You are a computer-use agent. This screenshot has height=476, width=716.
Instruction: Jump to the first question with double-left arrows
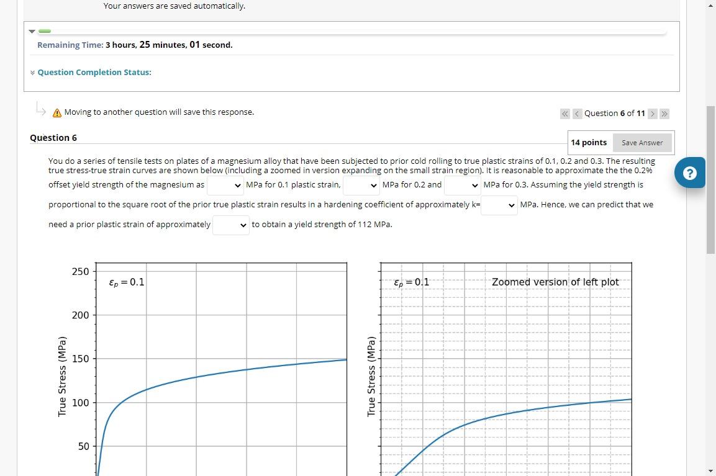(x=564, y=114)
